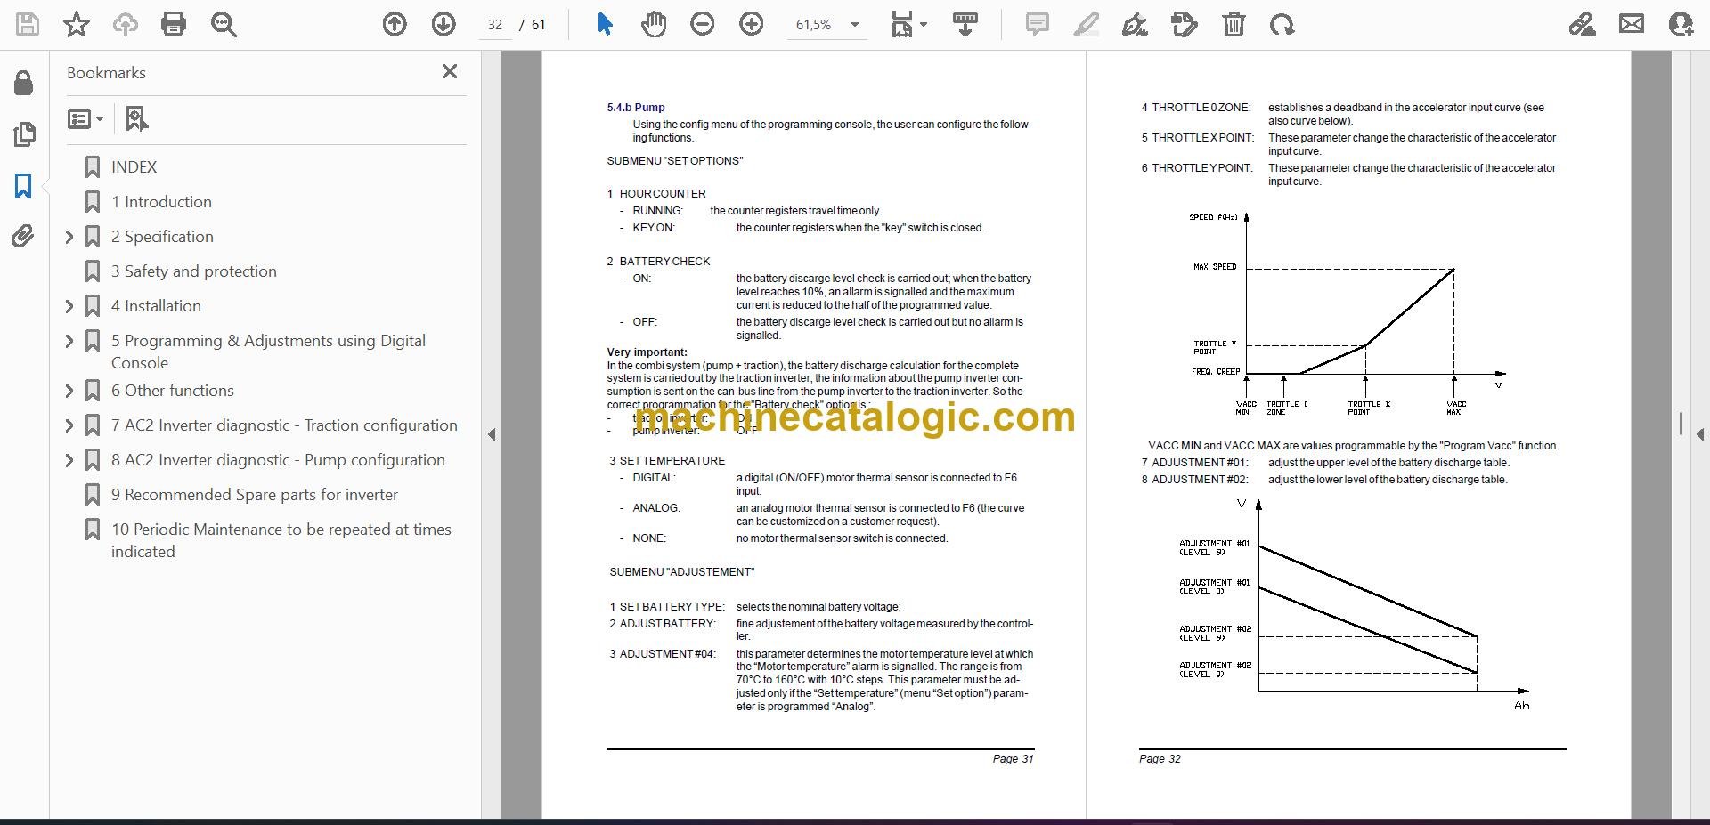Send file by email envelope icon

pyautogui.click(x=1632, y=24)
